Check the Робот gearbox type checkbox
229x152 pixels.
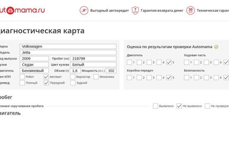22,77
